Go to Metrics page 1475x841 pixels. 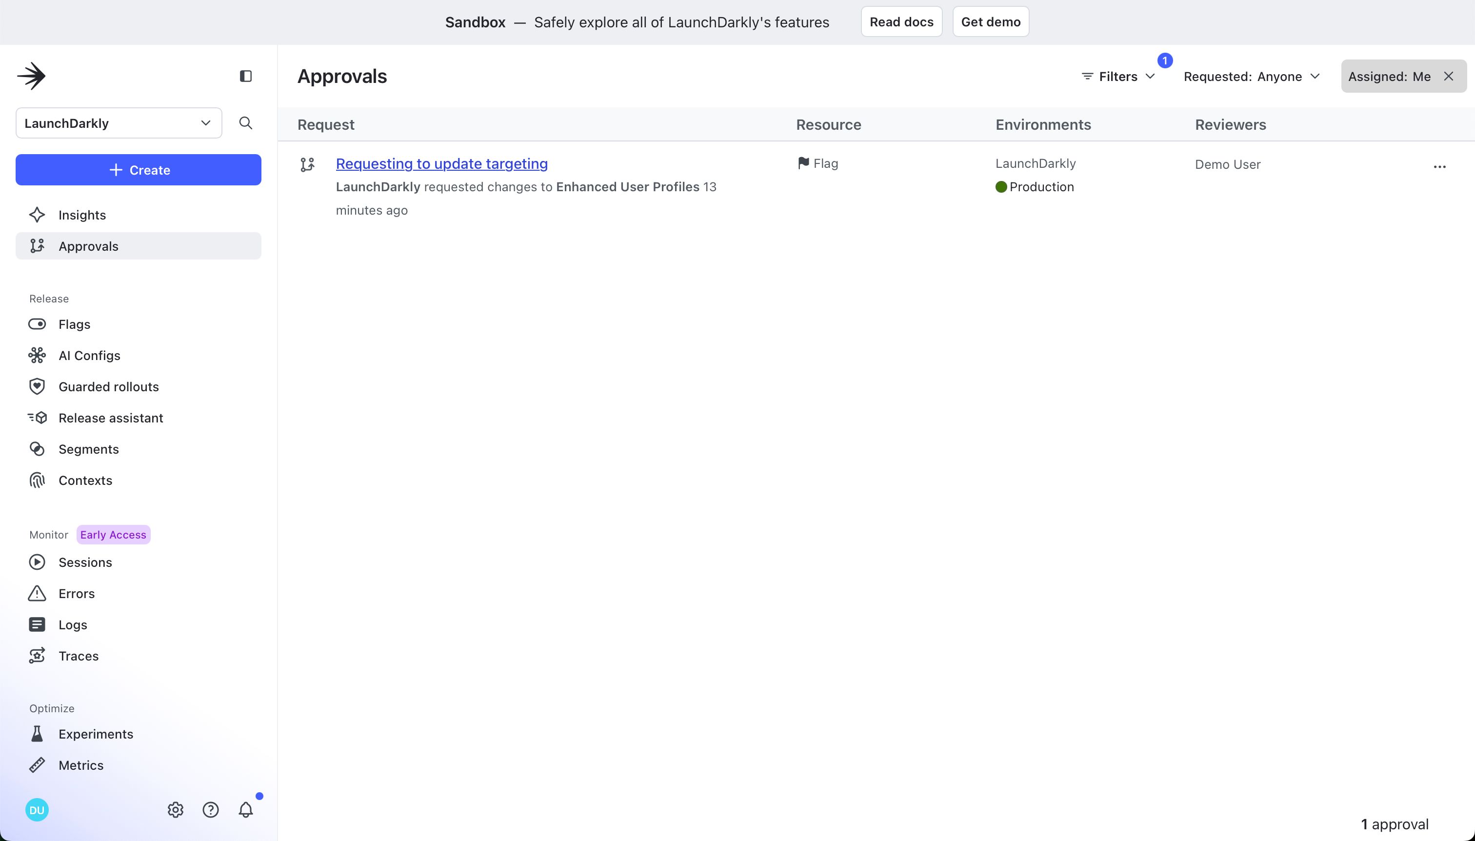[139, 765]
